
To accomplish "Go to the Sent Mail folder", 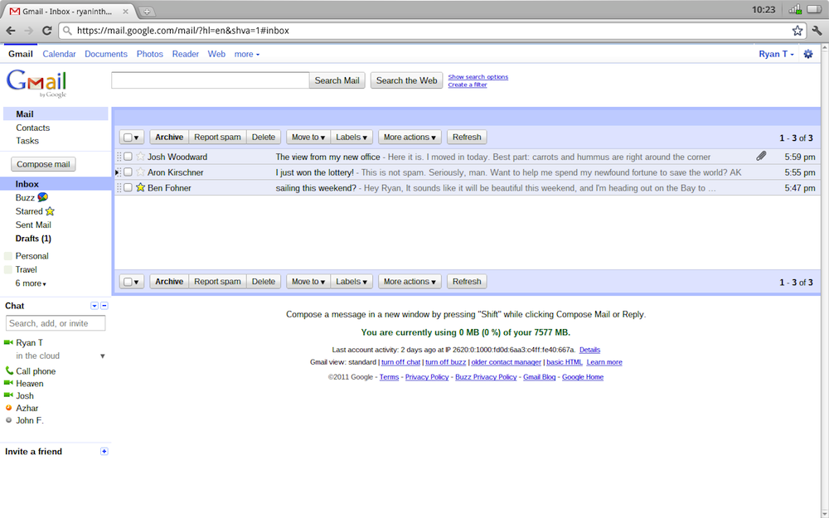I will point(33,225).
